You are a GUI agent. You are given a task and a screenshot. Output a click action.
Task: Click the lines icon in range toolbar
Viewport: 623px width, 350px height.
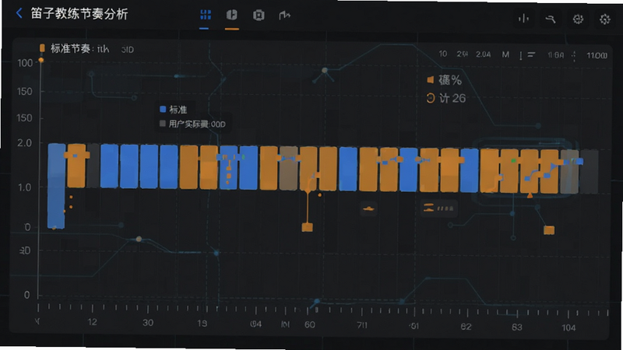click(531, 54)
